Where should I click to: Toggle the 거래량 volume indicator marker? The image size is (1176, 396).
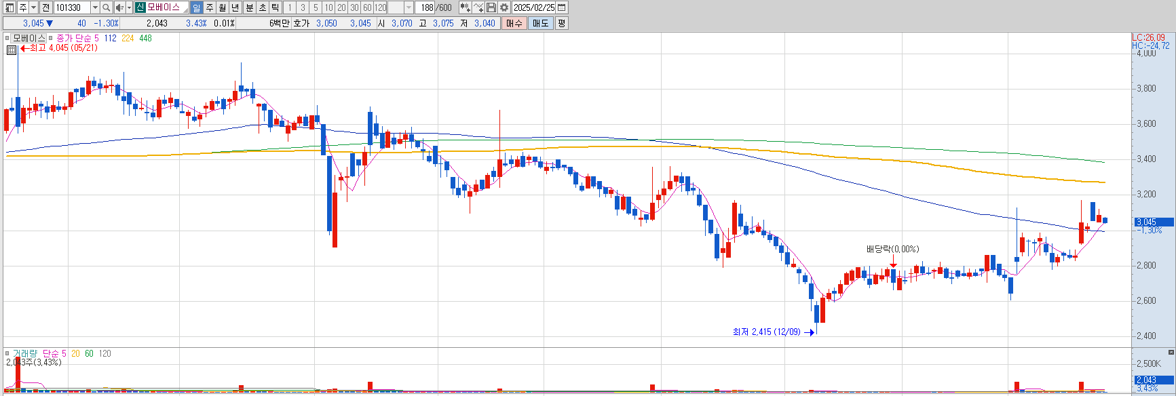click(x=8, y=354)
